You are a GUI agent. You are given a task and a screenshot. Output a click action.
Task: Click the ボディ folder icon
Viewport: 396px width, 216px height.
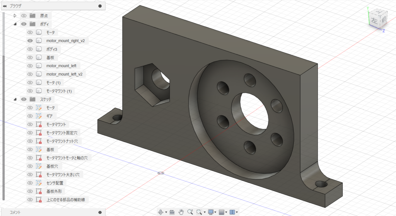(32, 24)
